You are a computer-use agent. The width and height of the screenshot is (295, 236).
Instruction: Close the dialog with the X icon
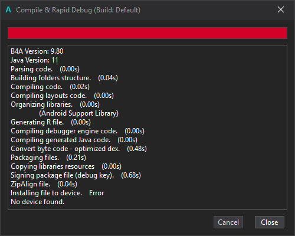pyautogui.click(x=281, y=9)
